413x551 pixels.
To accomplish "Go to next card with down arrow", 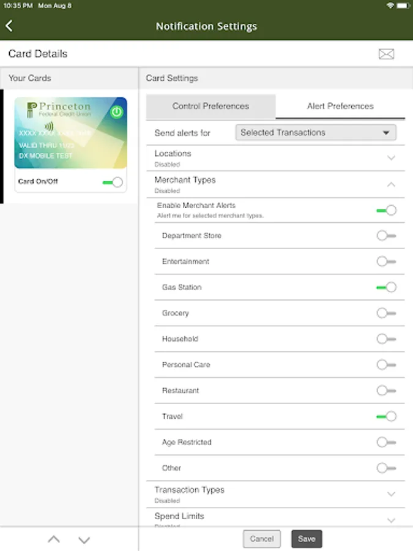I will tap(84, 539).
